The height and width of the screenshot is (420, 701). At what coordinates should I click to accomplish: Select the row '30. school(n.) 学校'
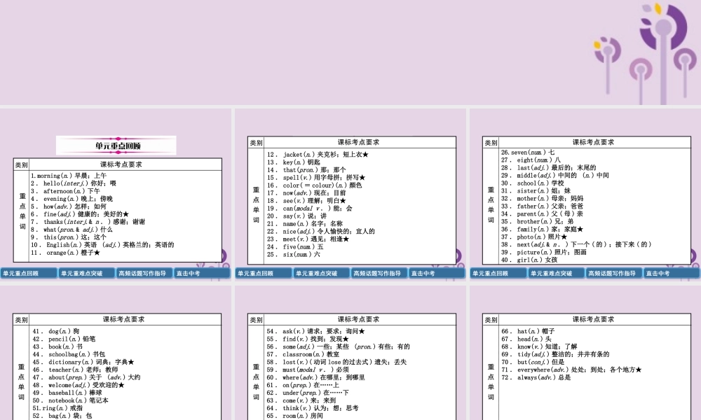(533, 183)
